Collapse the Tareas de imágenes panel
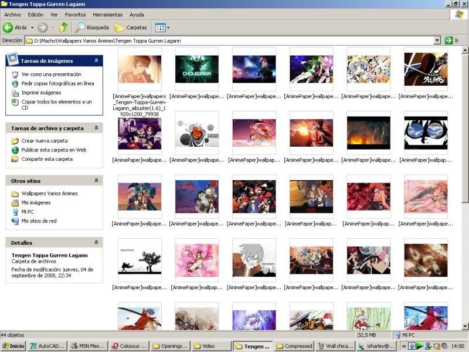This screenshot has width=469, height=352. tap(96, 60)
